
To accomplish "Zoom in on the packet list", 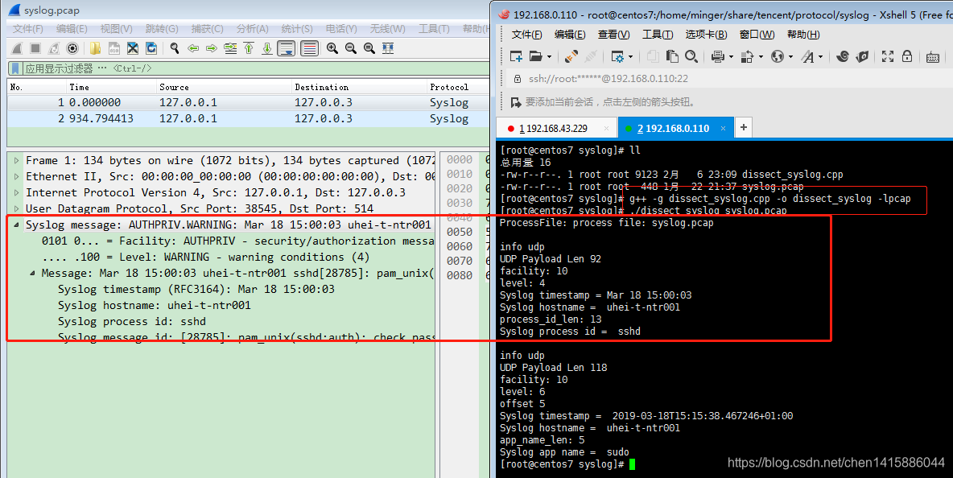I will point(332,48).
